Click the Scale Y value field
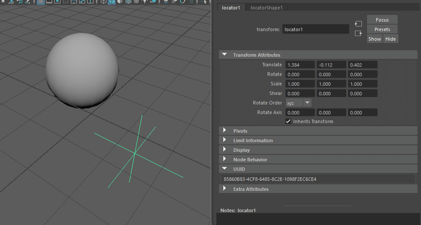421x225 pixels. click(331, 84)
